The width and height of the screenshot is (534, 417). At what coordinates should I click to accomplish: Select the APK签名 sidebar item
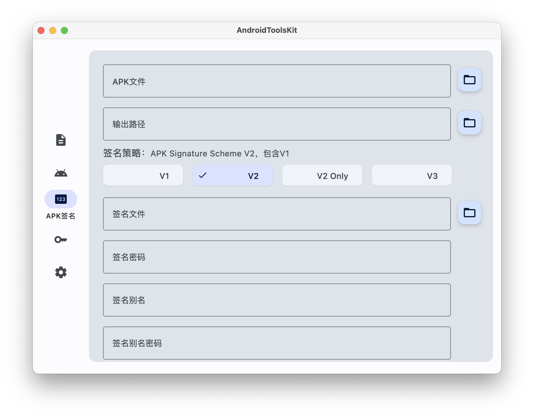pos(61,205)
